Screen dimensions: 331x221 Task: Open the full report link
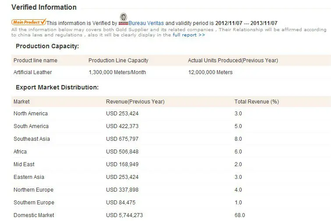(189, 35)
